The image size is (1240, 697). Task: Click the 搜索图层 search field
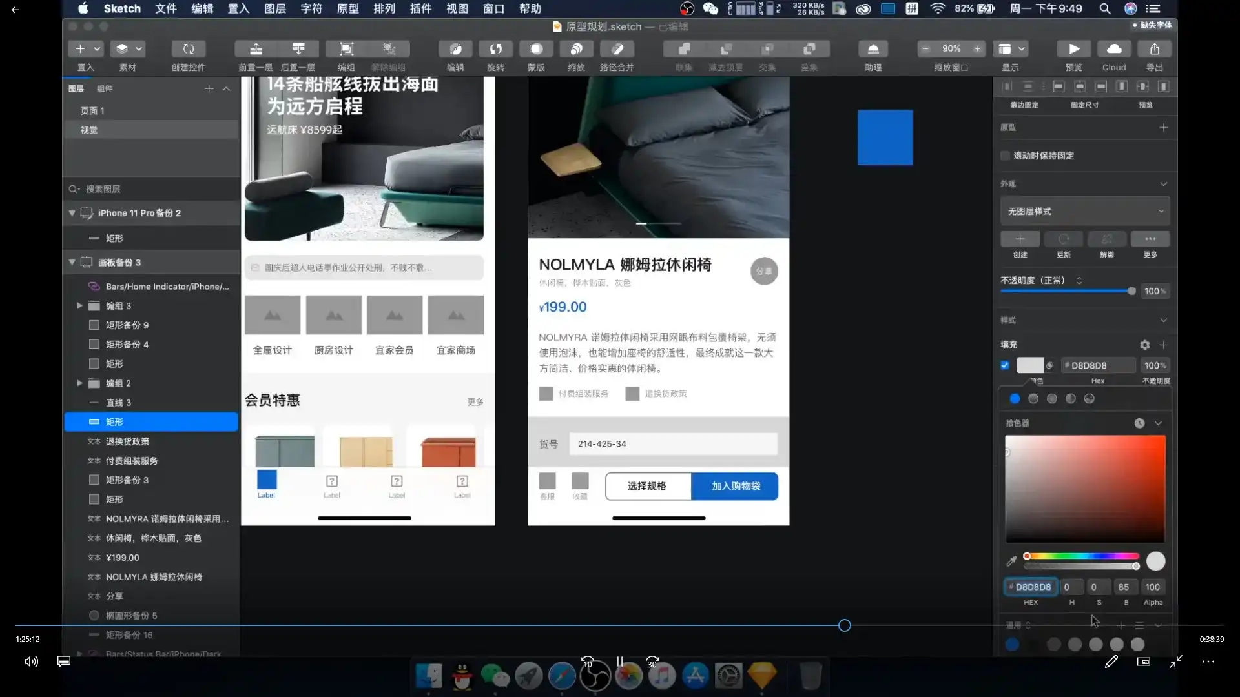click(x=129, y=188)
